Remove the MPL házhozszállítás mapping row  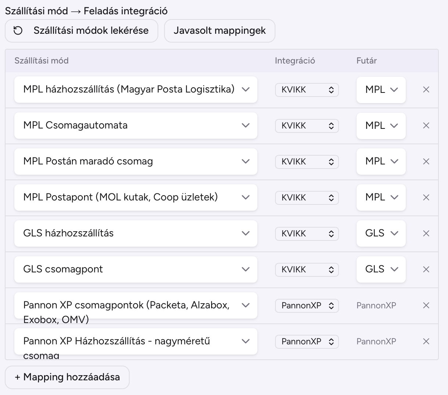(x=426, y=90)
